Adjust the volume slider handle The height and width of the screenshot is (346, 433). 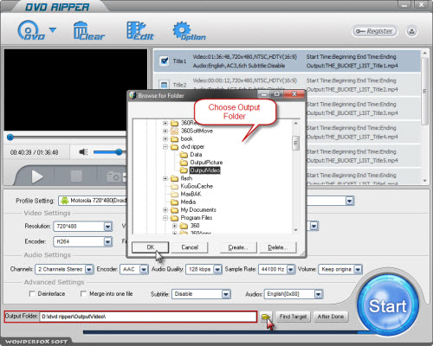(119, 152)
